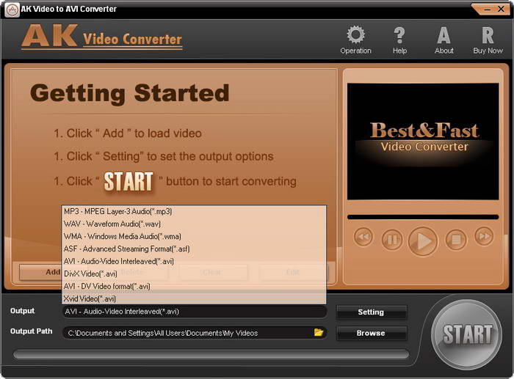Pick AVI - Audio-Video Interleaved in list

coord(194,261)
